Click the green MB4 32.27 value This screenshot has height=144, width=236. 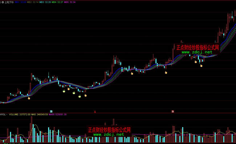click(x=57, y=2)
